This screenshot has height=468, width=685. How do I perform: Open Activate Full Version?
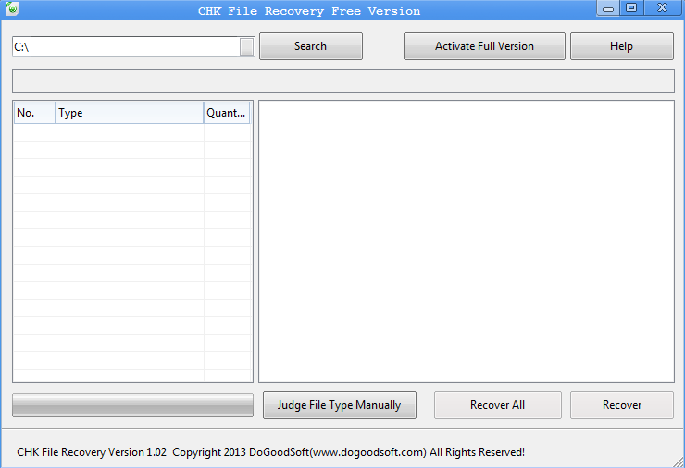pos(484,46)
